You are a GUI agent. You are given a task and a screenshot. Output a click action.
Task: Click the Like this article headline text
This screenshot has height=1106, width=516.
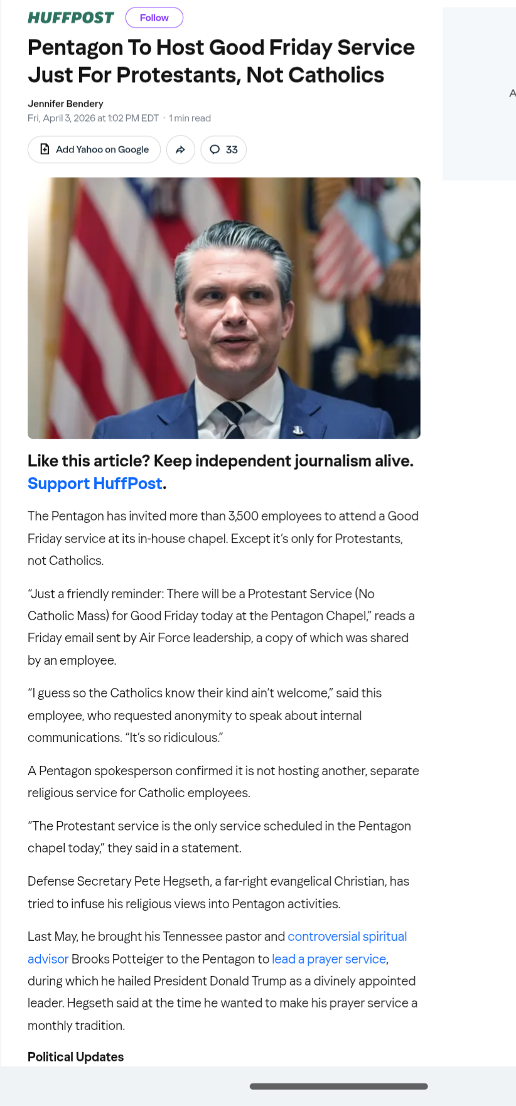220,461
